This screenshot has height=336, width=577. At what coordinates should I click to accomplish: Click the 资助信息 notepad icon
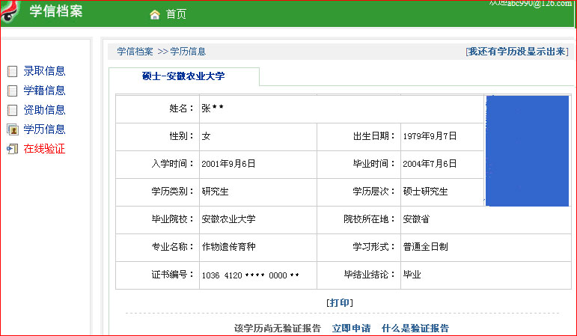pyautogui.click(x=12, y=110)
